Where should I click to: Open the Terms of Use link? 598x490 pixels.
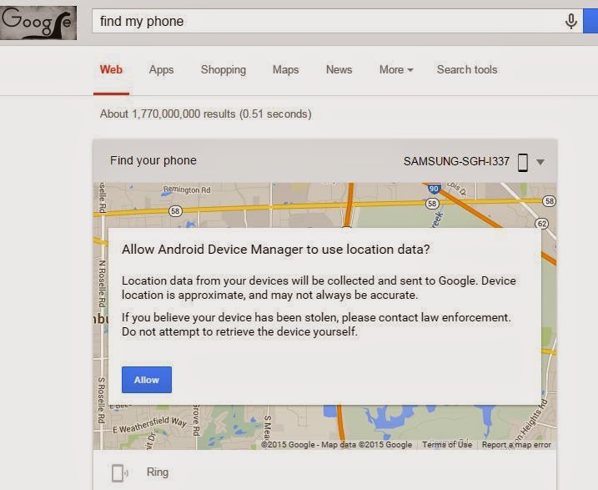point(447,445)
